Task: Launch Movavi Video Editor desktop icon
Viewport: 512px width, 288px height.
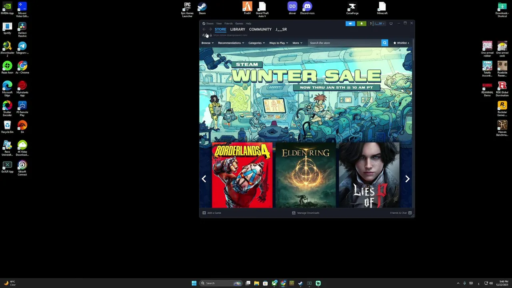Action: click(22, 9)
